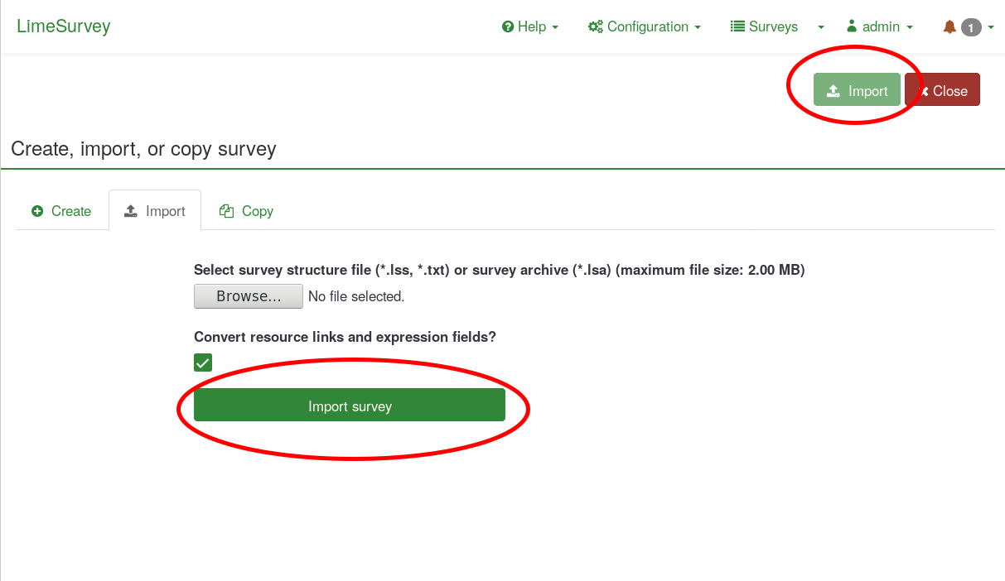
Task: Click Browse to choose a survey file
Action: point(249,296)
